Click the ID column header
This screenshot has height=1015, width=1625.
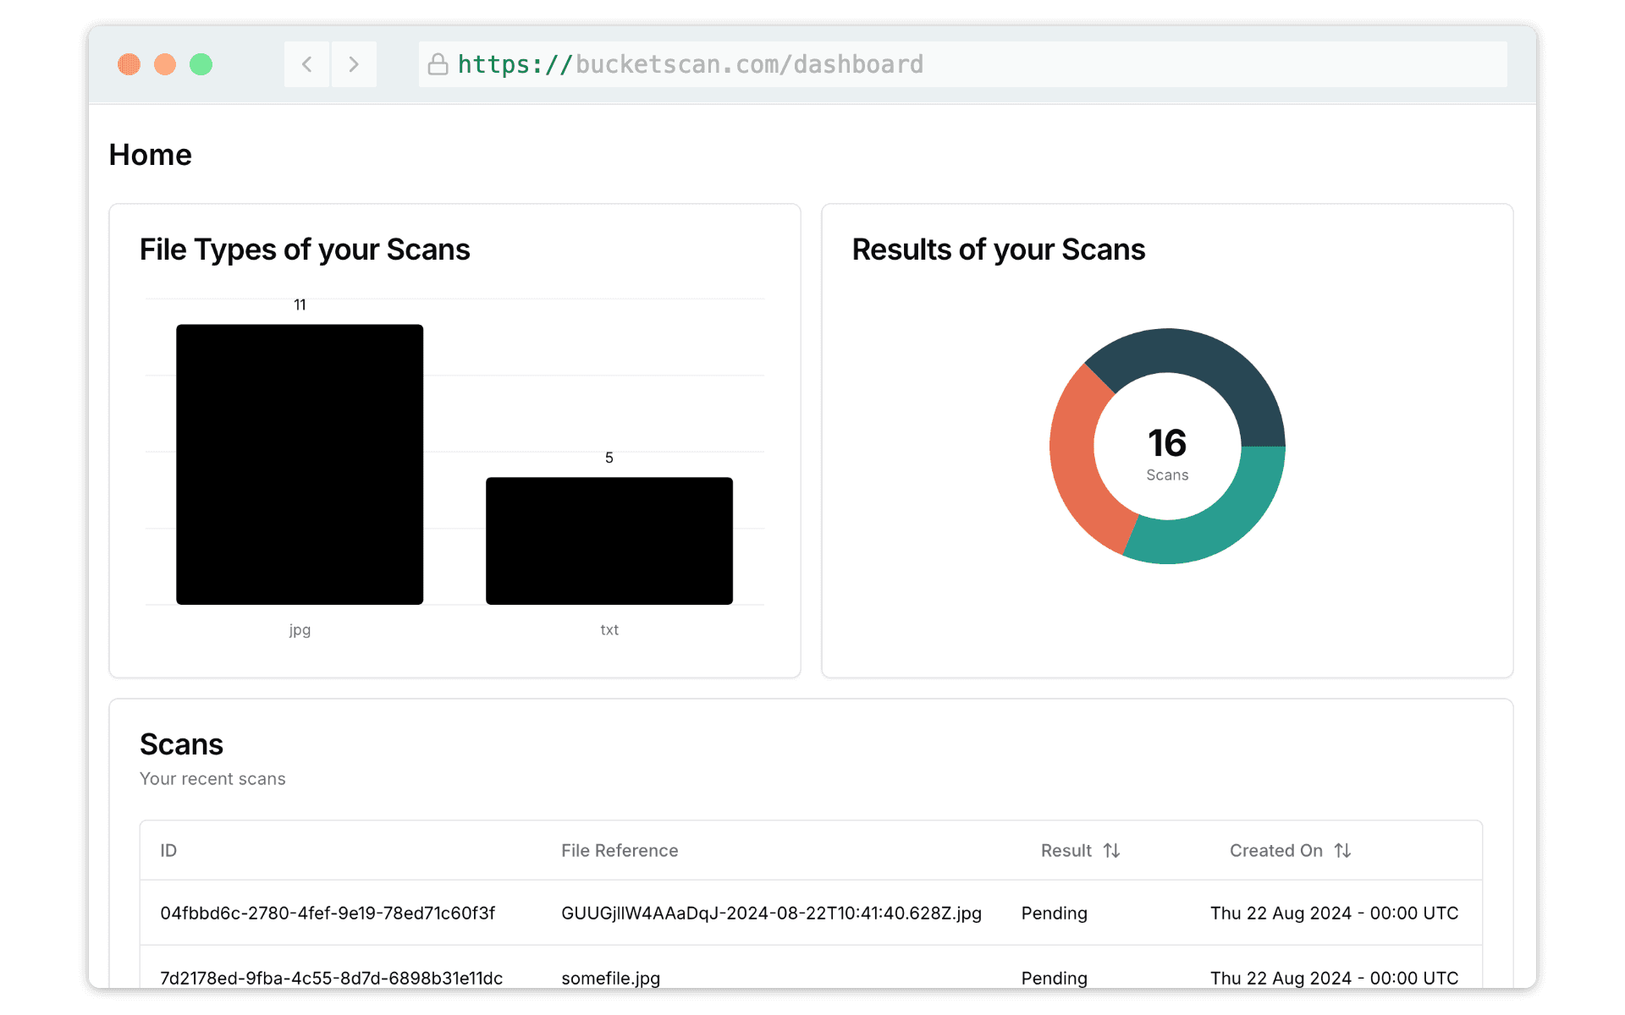[168, 850]
